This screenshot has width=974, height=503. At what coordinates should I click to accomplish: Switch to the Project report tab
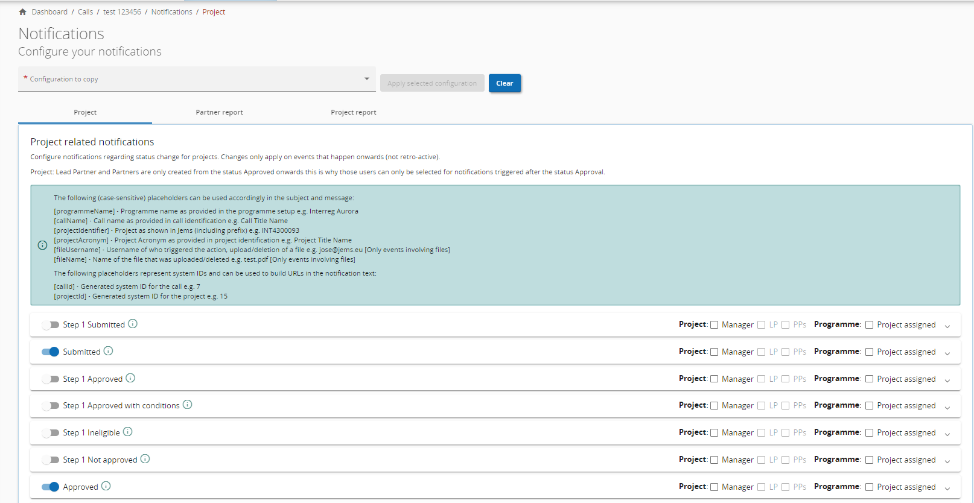coord(353,112)
